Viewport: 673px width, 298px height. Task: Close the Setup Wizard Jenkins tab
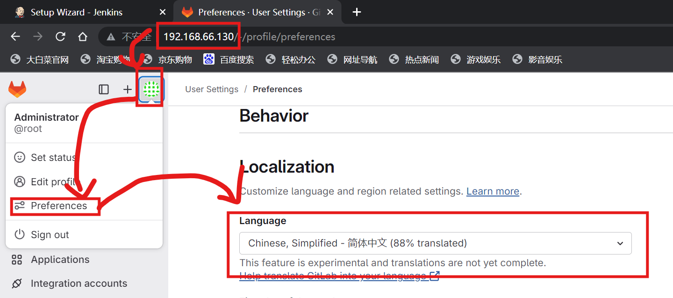point(163,12)
